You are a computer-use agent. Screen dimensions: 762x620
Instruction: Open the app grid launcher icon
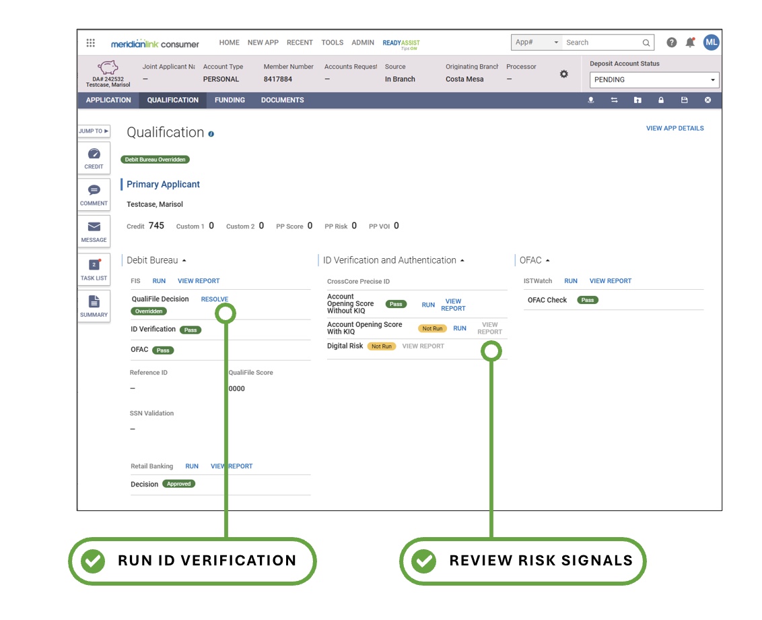click(x=90, y=42)
